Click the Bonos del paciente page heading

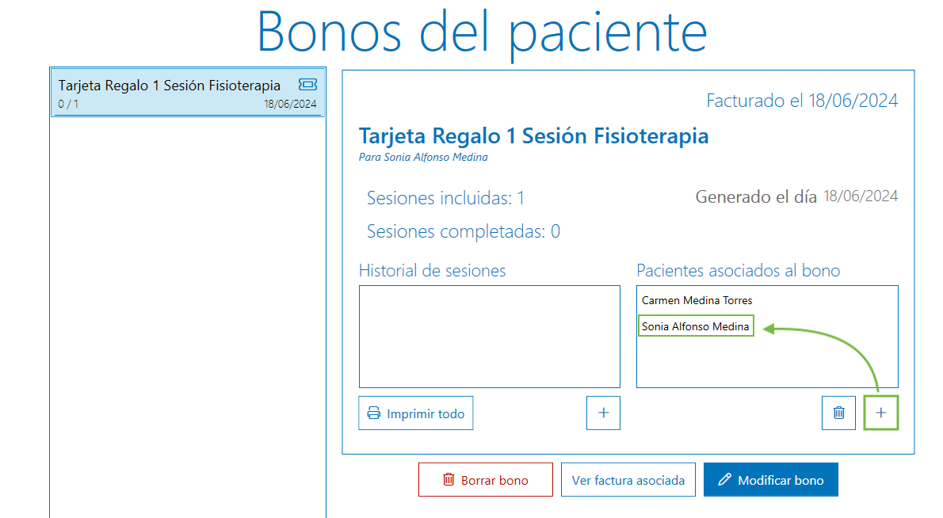pos(482,32)
